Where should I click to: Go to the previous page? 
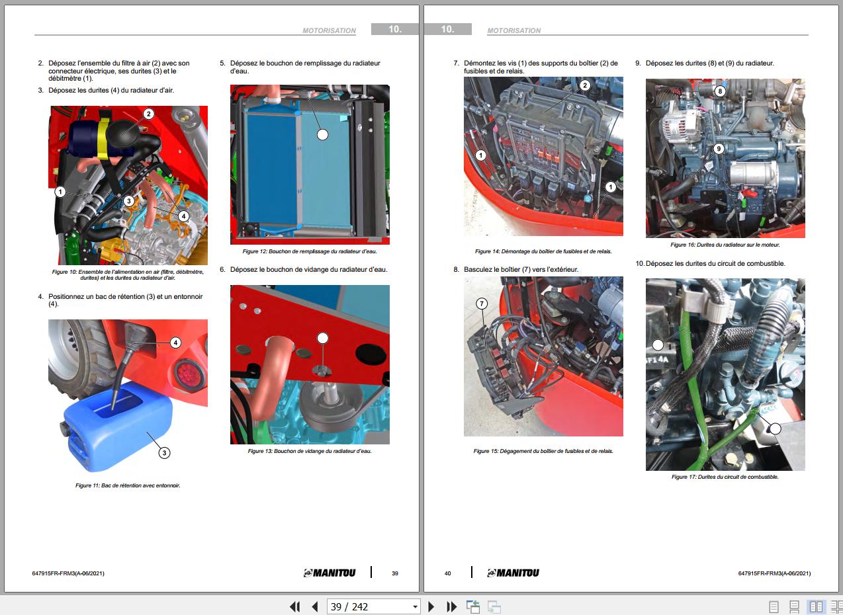(x=315, y=606)
